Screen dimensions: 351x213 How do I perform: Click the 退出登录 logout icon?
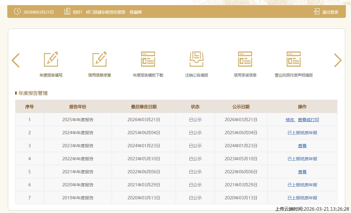point(316,12)
